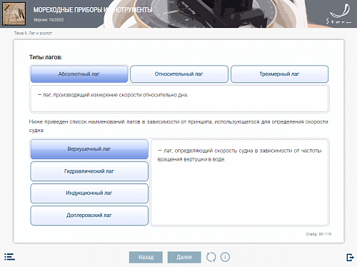Image resolution: width=357 pixels, height=267 pixels.
Task: Click the Тема 9 Лаг и эхолот breadcrumb
Action: pyautogui.click(x=33, y=34)
